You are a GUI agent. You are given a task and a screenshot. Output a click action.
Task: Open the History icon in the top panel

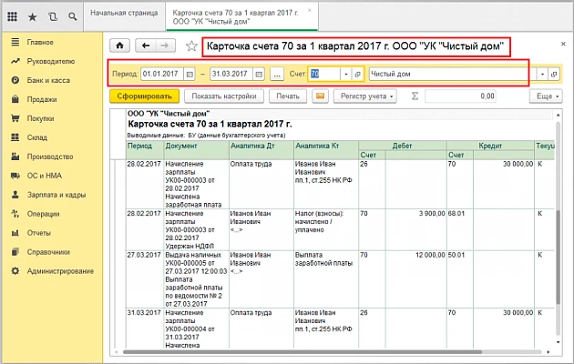53,16
